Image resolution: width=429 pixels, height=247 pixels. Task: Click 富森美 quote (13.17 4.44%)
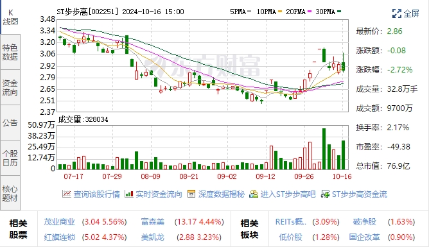coord(199,221)
